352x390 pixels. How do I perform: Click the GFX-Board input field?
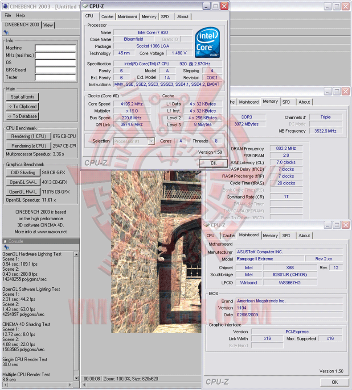(x=55, y=70)
